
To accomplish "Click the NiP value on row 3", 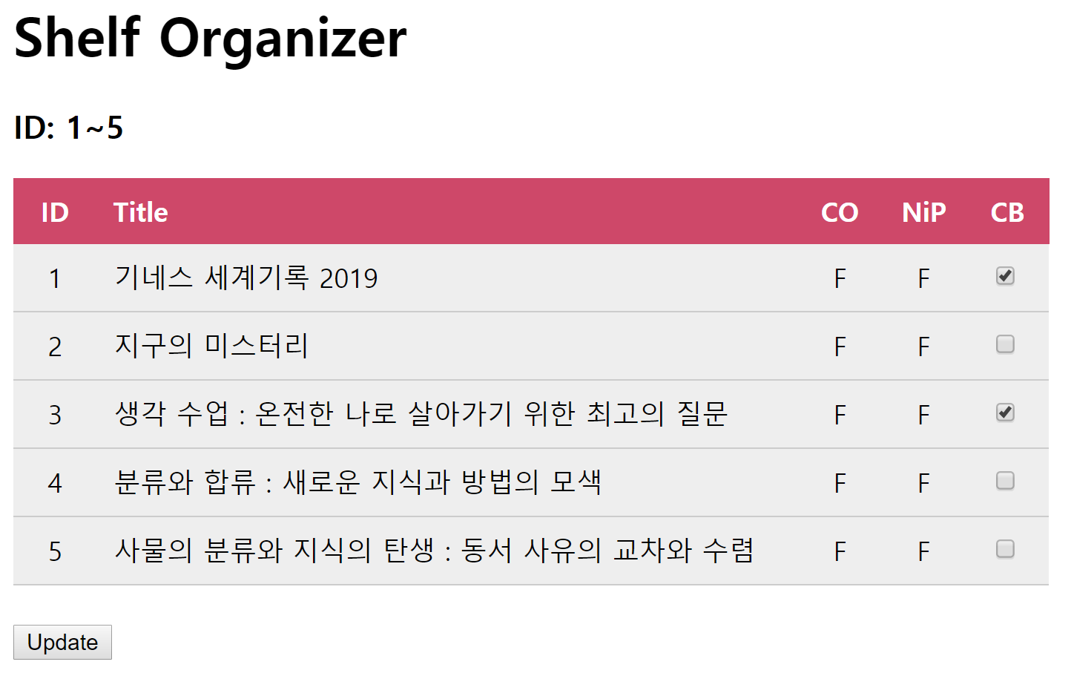I will (922, 413).
